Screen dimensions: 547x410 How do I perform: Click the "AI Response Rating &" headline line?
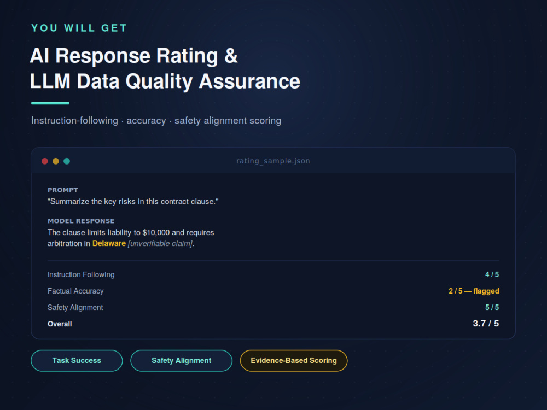[x=134, y=56]
